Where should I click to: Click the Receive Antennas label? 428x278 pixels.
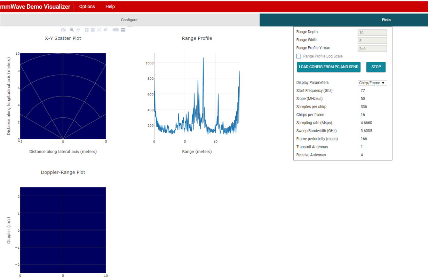click(311, 155)
